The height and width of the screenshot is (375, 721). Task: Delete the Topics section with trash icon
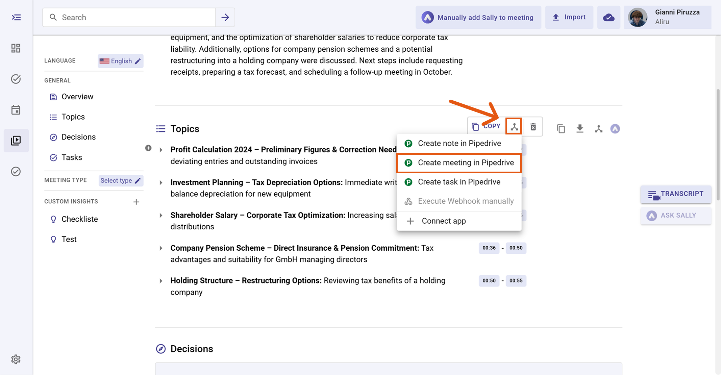coord(533,127)
